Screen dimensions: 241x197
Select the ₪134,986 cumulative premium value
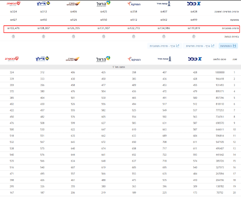(164, 28)
